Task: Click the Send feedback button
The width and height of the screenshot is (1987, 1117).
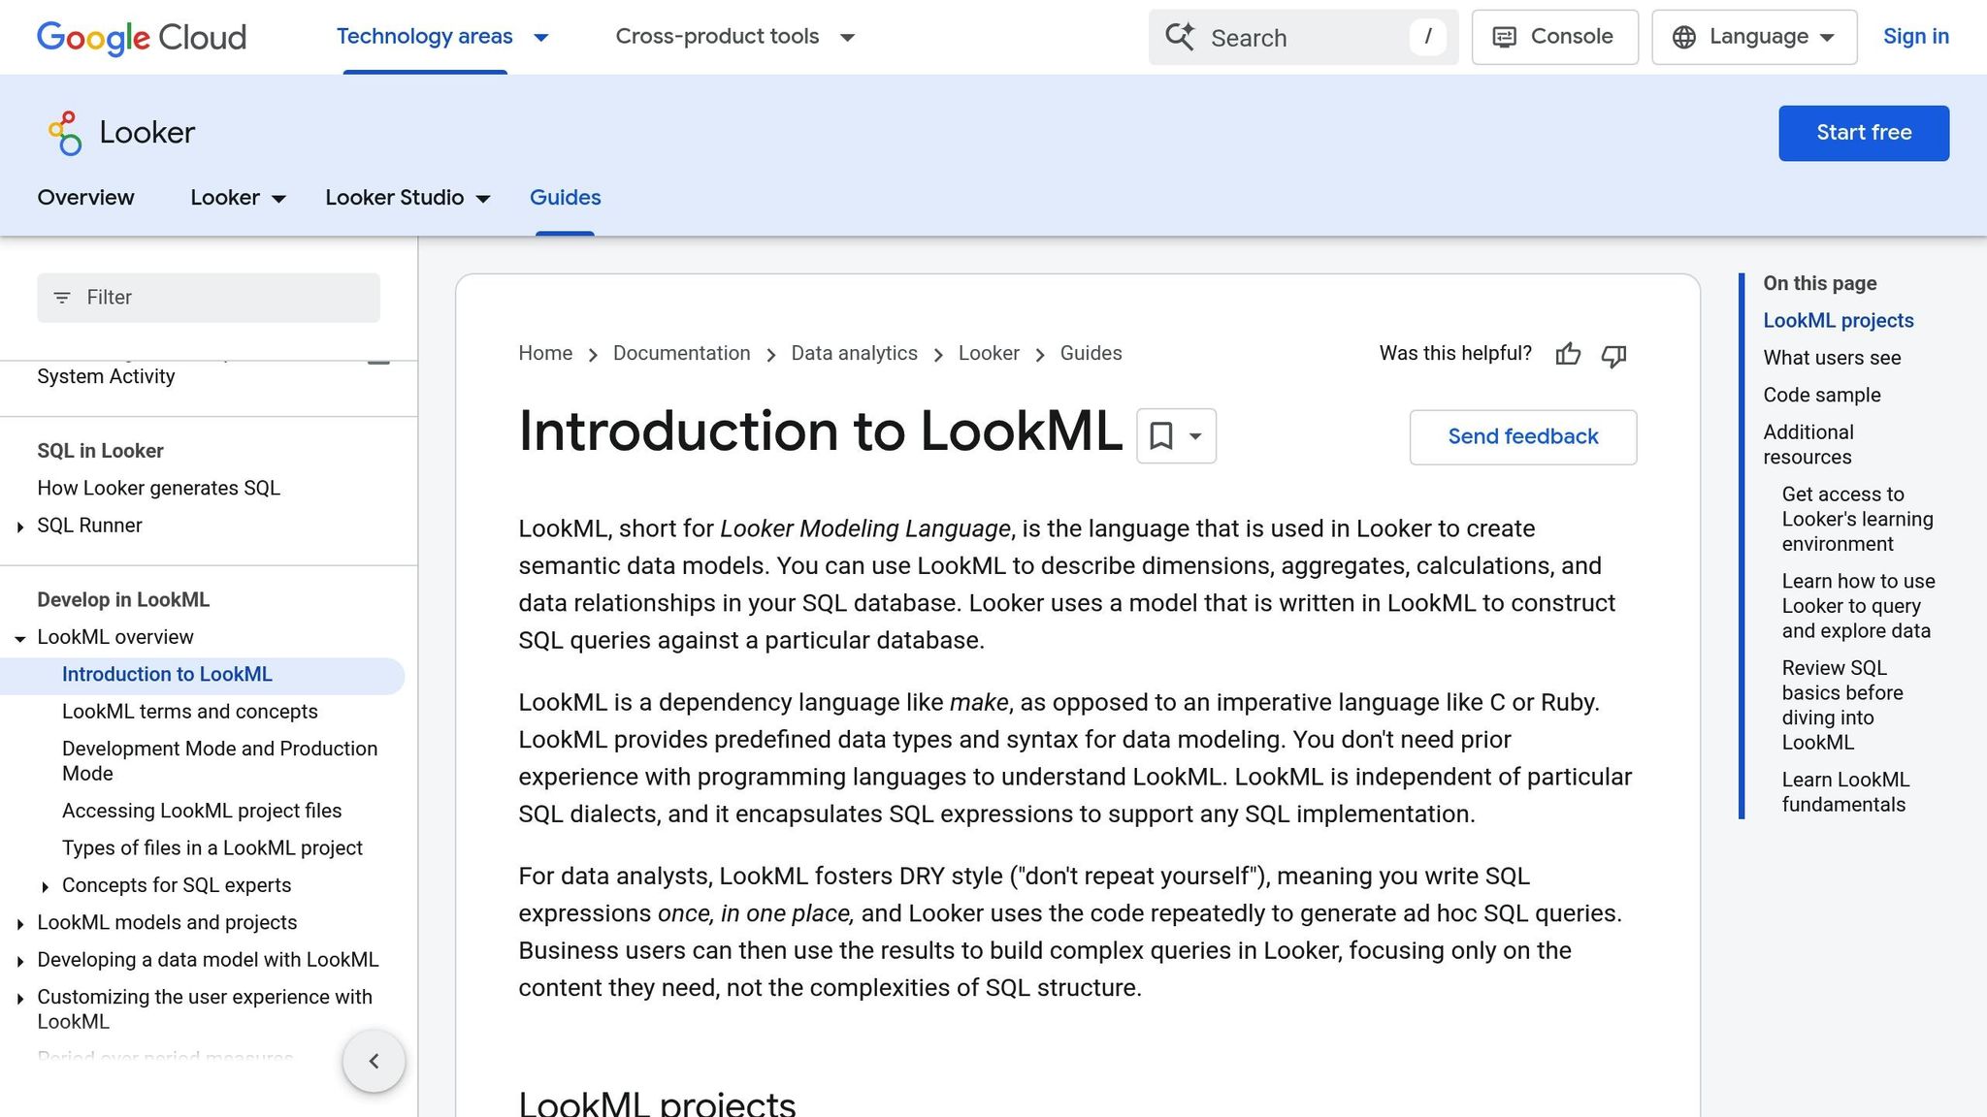Action: tap(1522, 436)
